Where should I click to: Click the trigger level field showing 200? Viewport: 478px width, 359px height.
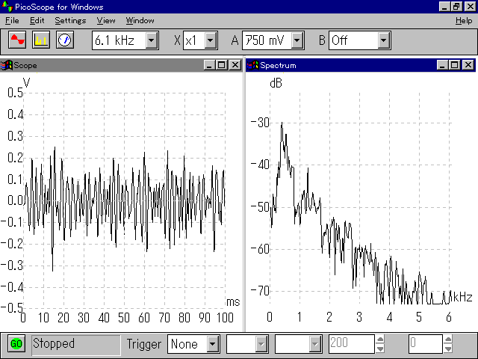(352, 344)
